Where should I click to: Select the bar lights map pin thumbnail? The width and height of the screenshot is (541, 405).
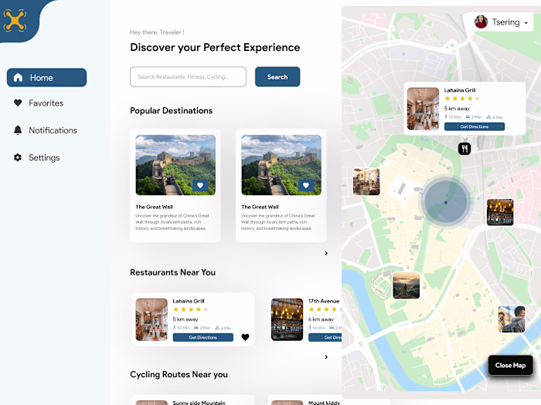tap(500, 212)
